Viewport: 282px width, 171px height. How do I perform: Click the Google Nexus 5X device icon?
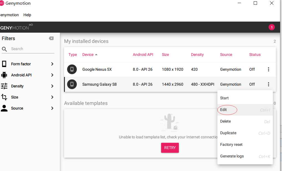[72, 69]
